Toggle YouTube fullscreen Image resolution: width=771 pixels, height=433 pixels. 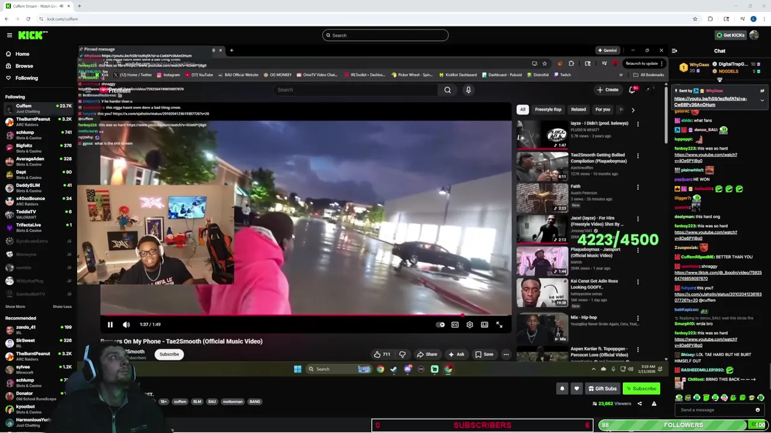click(x=499, y=325)
